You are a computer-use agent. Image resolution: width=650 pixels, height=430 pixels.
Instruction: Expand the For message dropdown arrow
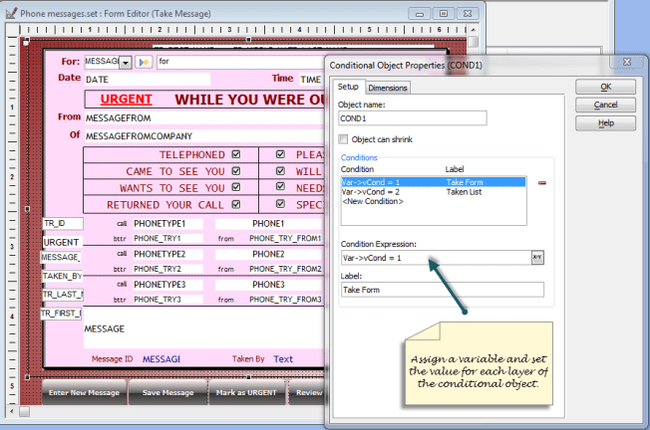pos(126,62)
